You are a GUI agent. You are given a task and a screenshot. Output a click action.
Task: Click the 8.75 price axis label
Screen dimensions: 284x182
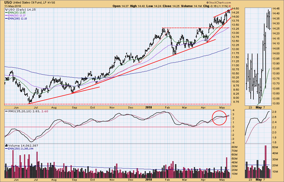pyautogui.click(x=236, y=102)
